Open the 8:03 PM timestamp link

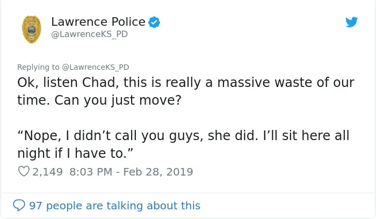(91, 172)
